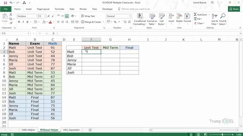Click the Save icon in quick access toolbar
The height and width of the screenshot is (136, 243).
click(5, 3)
